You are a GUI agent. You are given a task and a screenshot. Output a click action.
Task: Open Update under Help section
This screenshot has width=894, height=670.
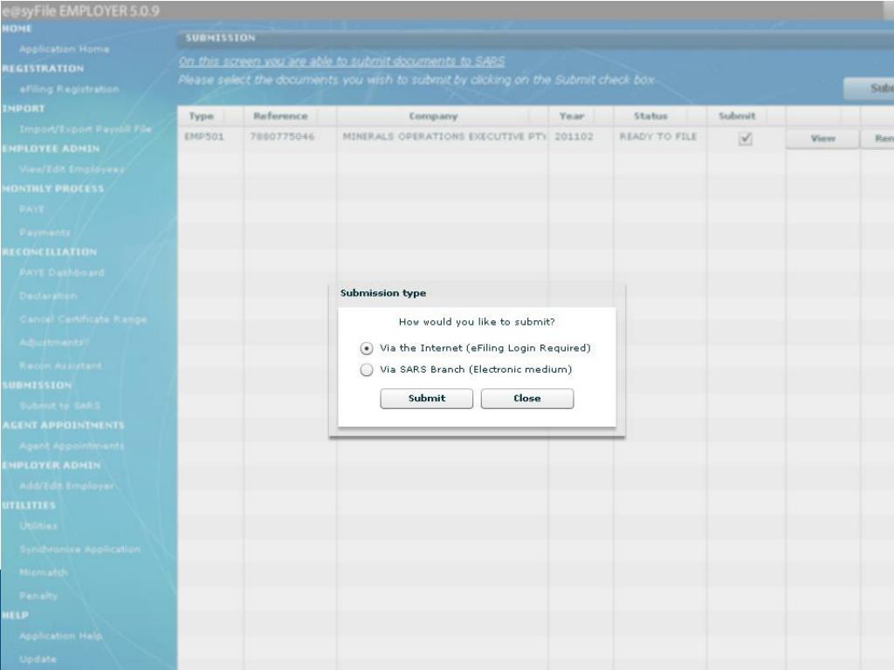pyautogui.click(x=38, y=660)
